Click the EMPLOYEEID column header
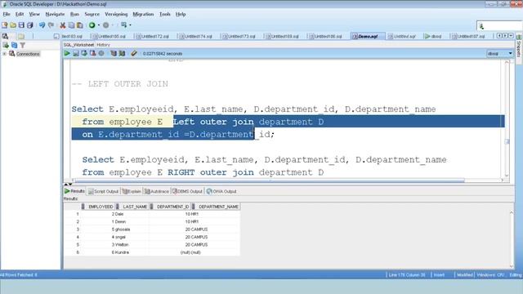This screenshot has height=294, width=523. 98,207
